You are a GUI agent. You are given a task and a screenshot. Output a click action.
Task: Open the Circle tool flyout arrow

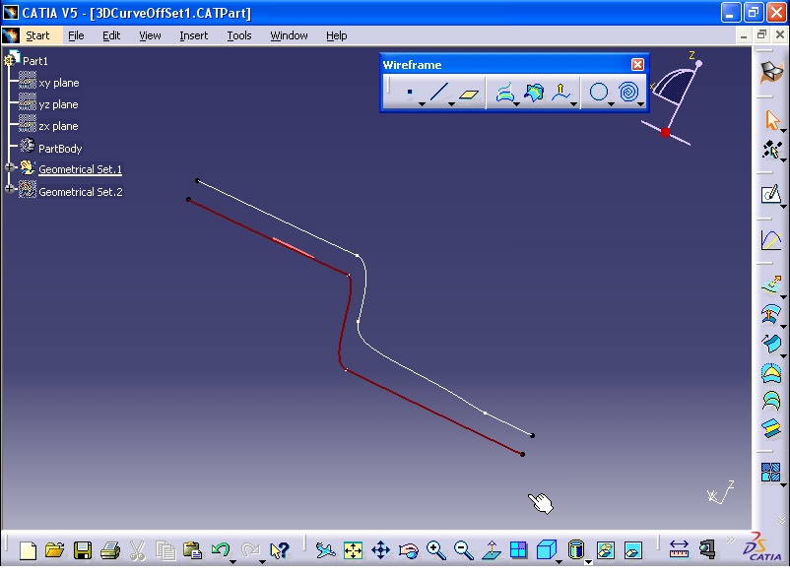click(x=611, y=104)
